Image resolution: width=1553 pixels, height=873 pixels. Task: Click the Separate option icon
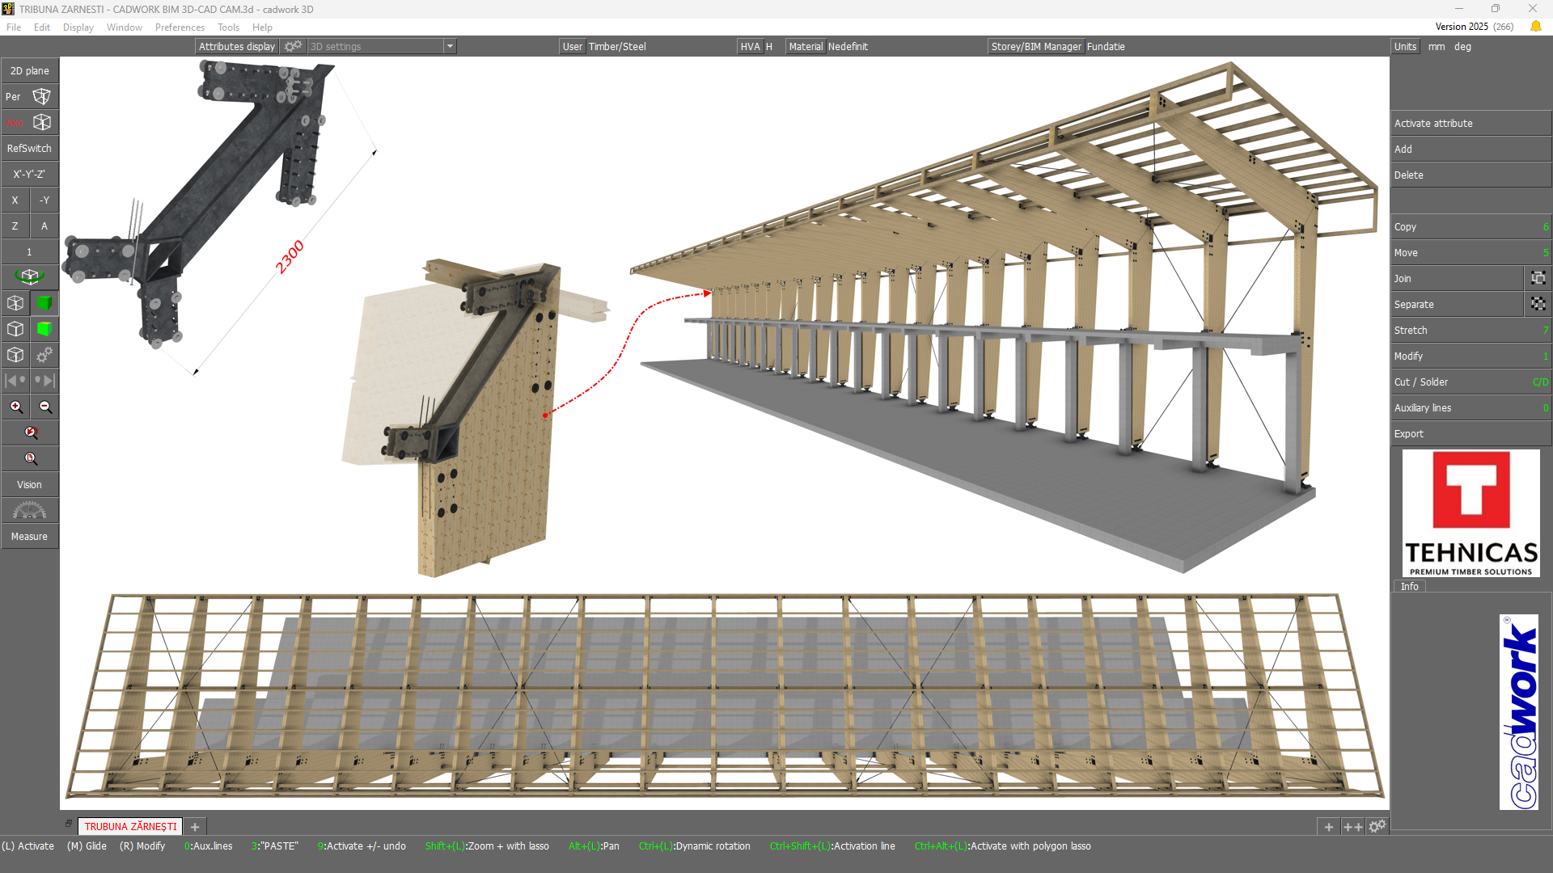[1538, 304]
